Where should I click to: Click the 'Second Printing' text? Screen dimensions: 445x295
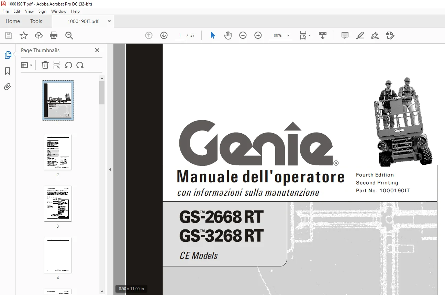[x=377, y=183]
